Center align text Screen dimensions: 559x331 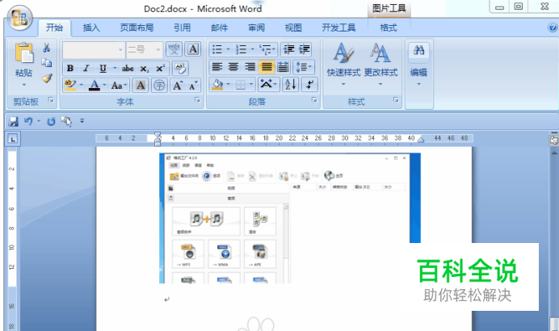tap(233, 67)
